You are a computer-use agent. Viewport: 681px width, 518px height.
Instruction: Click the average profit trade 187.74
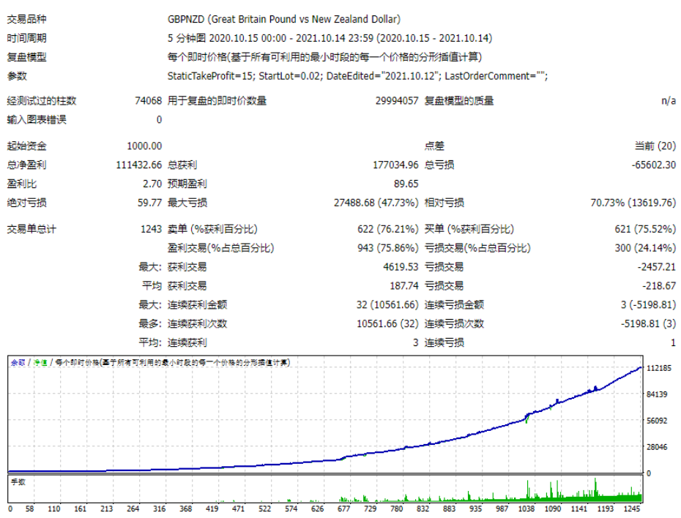point(404,286)
